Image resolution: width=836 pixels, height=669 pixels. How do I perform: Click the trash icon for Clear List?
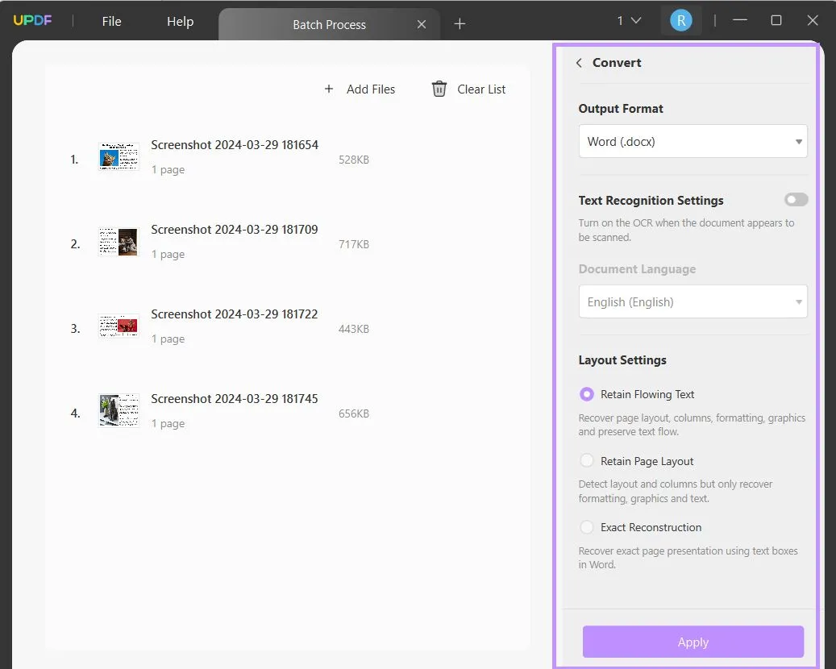(439, 89)
